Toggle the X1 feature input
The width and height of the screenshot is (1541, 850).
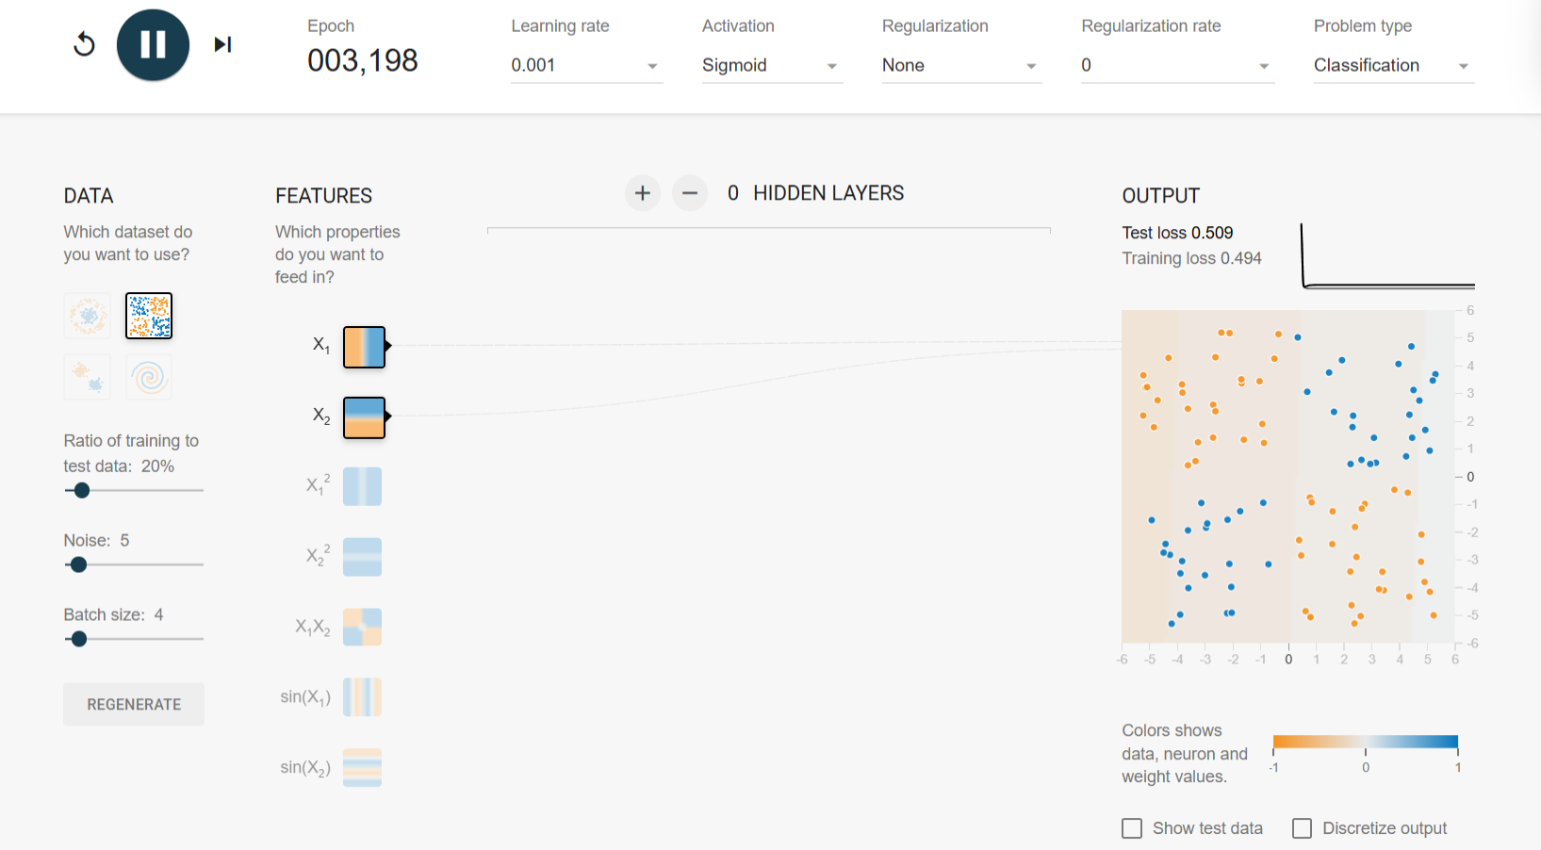[x=364, y=346]
